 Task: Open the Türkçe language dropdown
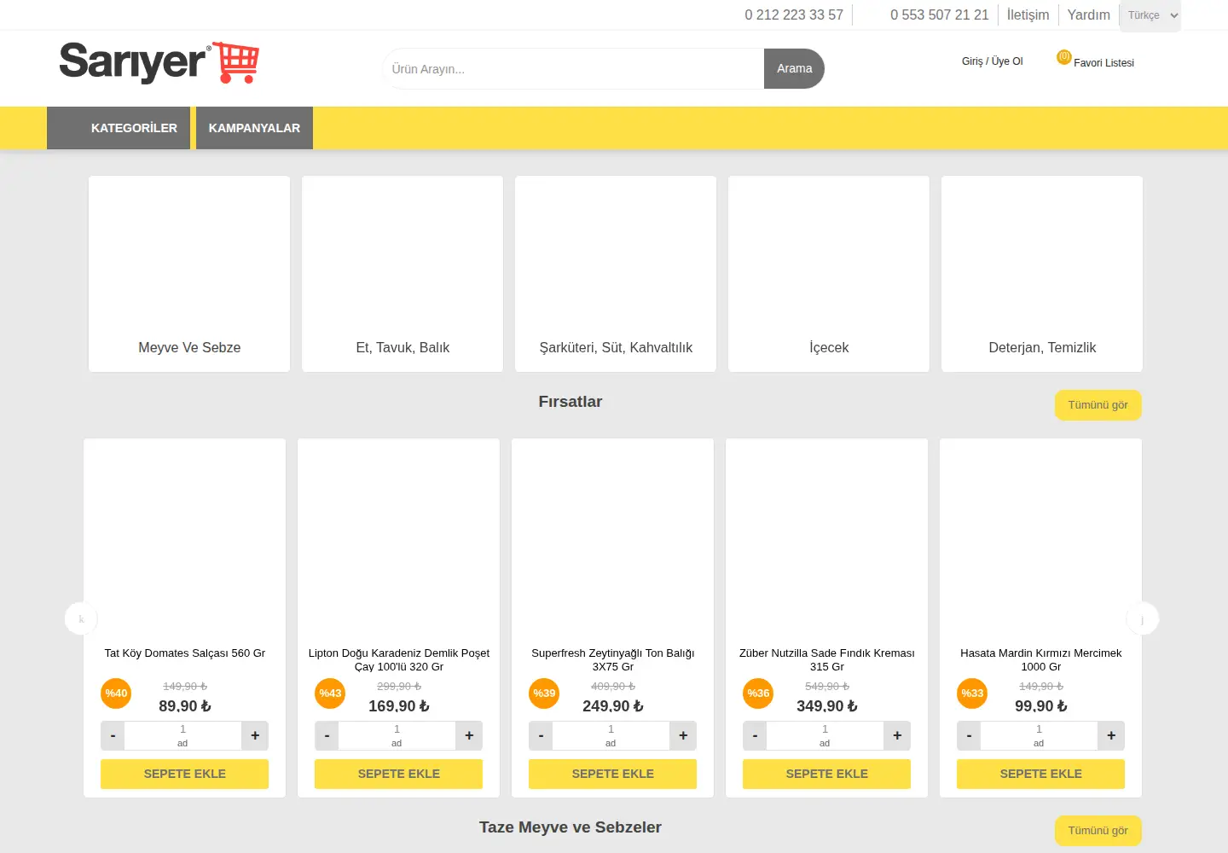pos(1150,15)
